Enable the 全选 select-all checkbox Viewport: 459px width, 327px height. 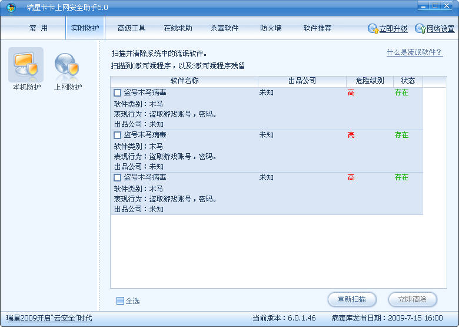(120, 300)
